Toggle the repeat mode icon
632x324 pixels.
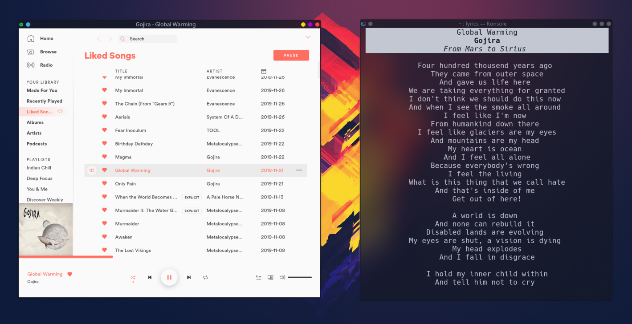205,277
